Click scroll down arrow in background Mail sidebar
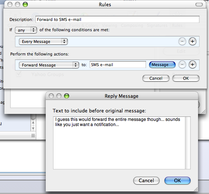 click(33, 129)
